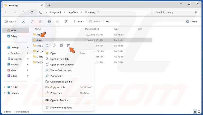203x115 pixels.
Task: Click the Roaming breadcrumb
Action: coord(90,12)
